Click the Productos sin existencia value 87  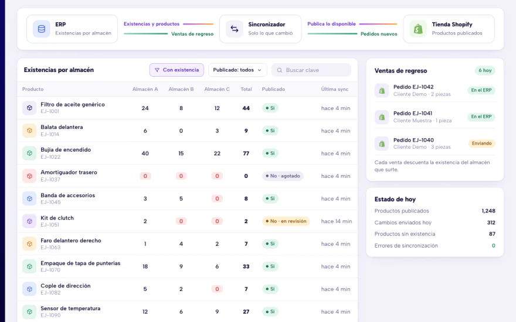pos(492,234)
